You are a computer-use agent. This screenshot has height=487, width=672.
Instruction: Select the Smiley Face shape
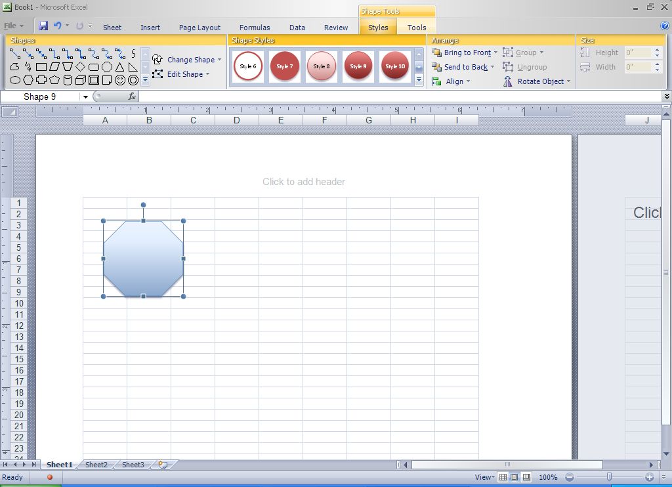point(121,79)
